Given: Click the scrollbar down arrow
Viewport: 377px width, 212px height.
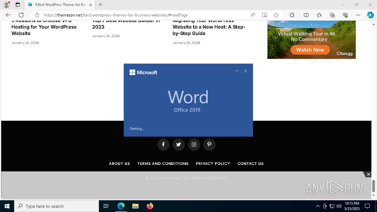Looking at the screenshot, I should [373, 195].
